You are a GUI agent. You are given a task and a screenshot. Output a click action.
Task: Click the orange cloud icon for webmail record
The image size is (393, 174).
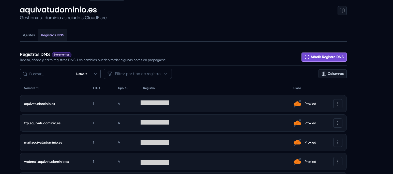click(x=297, y=162)
